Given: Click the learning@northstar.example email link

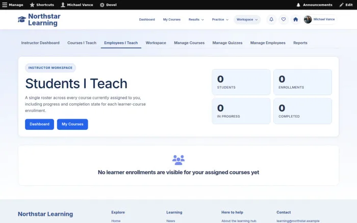Looking at the screenshot, I should coord(298,221).
